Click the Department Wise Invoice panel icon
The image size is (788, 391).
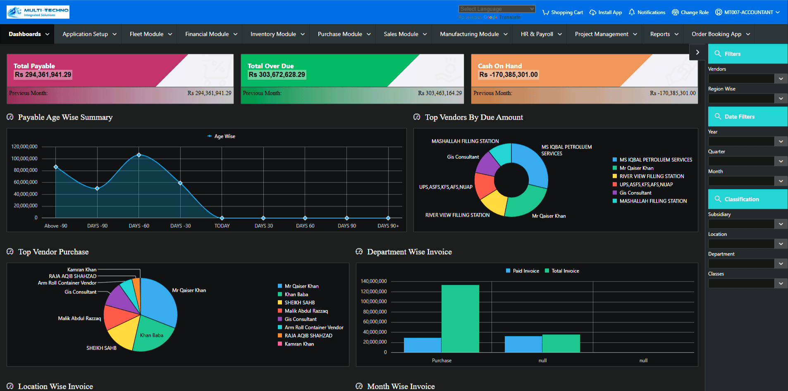pyautogui.click(x=359, y=251)
